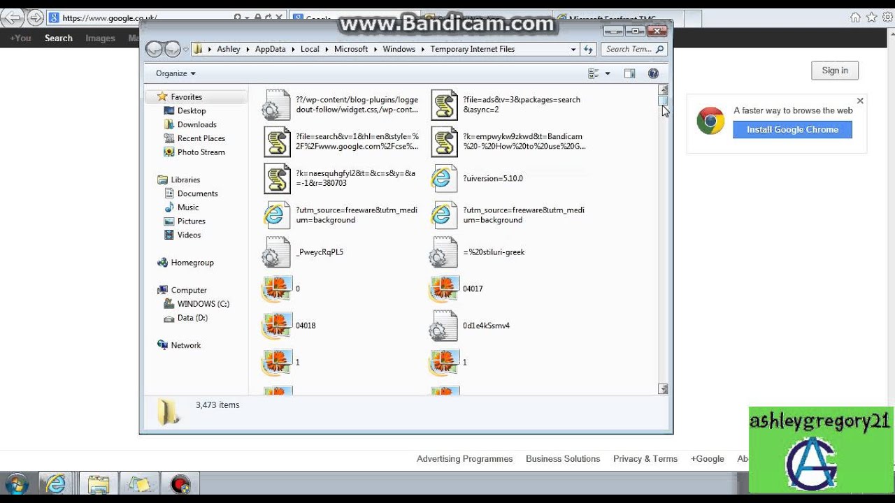Select the ?file=search&v=1&hl=en script file
895x503 pixels.
(341, 142)
